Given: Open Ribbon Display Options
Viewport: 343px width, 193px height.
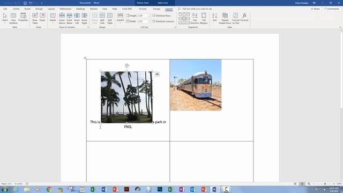Looking at the screenshot, I should click(314, 3).
